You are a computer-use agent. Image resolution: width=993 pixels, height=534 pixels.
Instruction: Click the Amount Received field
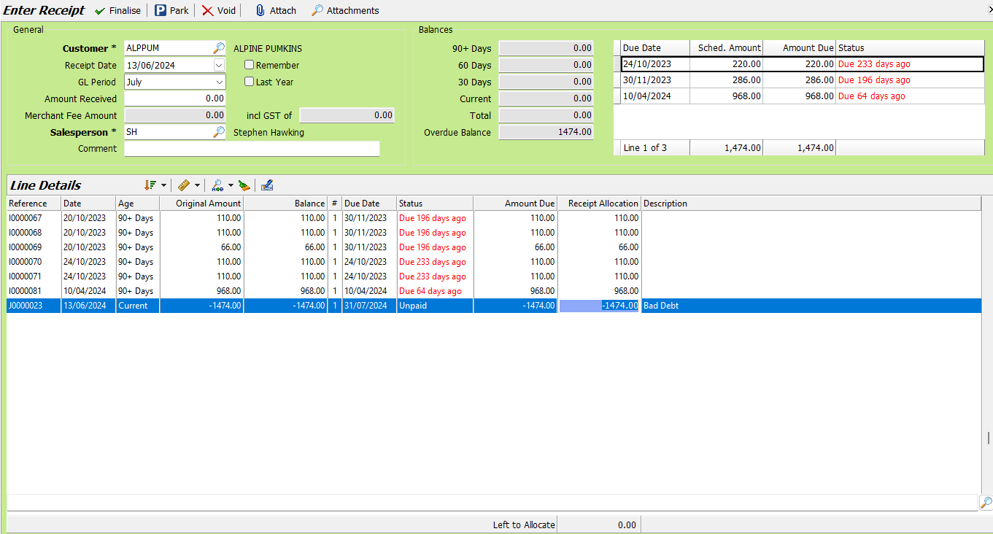click(x=175, y=98)
